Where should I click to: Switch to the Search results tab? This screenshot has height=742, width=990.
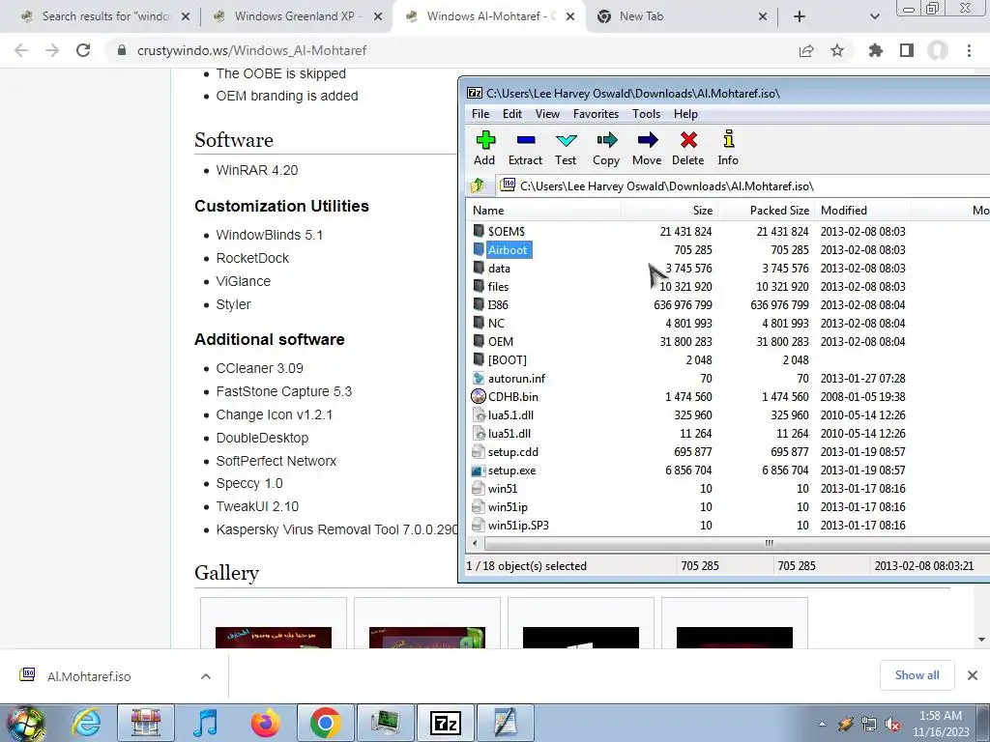[x=104, y=16]
